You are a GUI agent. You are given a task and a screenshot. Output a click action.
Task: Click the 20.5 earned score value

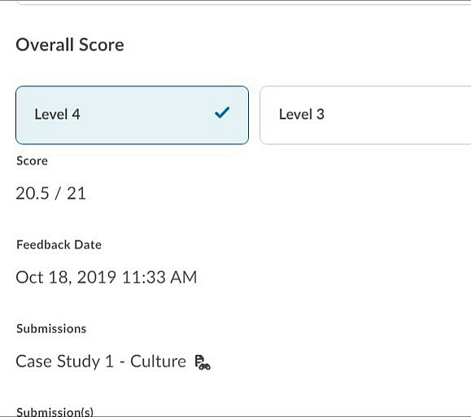[33, 193]
